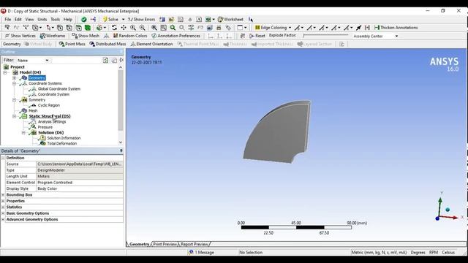The height and width of the screenshot is (263, 468).
Task: Select the Face selection filter icon
Action: click(x=78, y=28)
